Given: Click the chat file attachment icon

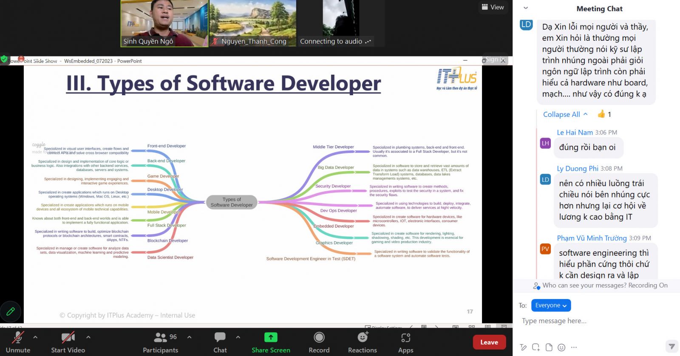Looking at the screenshot, I should (x=549, y=348).
